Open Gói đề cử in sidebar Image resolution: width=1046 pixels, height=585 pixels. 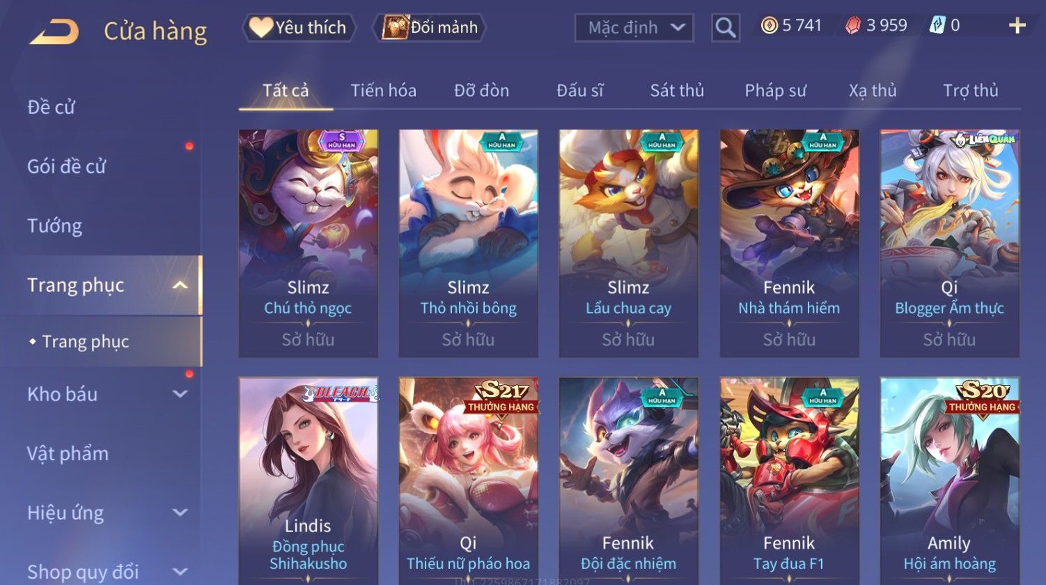tap(66, 166)
